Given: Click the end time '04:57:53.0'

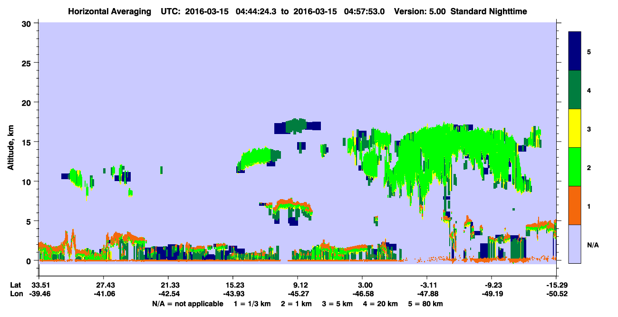Looking at the screenshot, I should (x=365, y=11).
